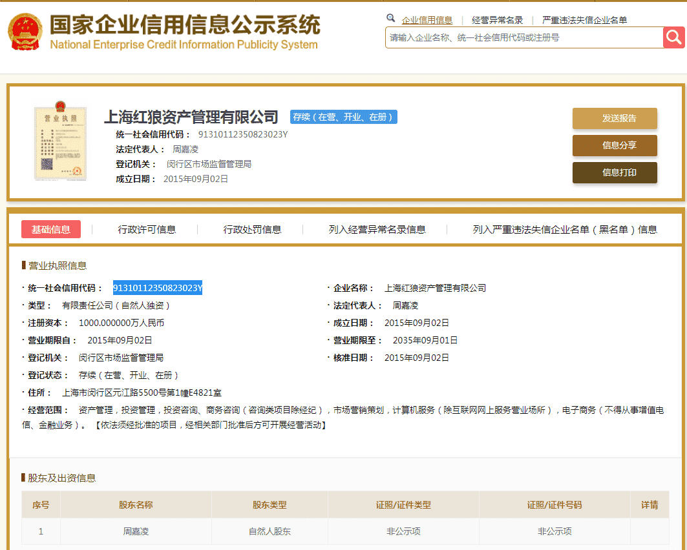Viewport: 687px width, 550px height.
Task: Click 有限责任公司（自然人独资）type value
Action: click(116, 305)
